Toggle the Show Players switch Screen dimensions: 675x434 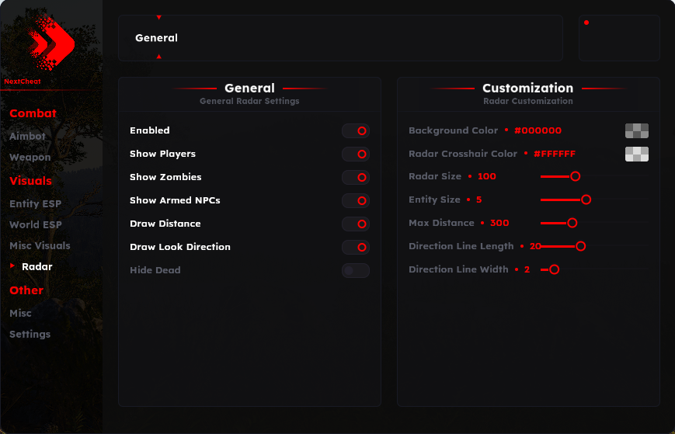(356, 154)
